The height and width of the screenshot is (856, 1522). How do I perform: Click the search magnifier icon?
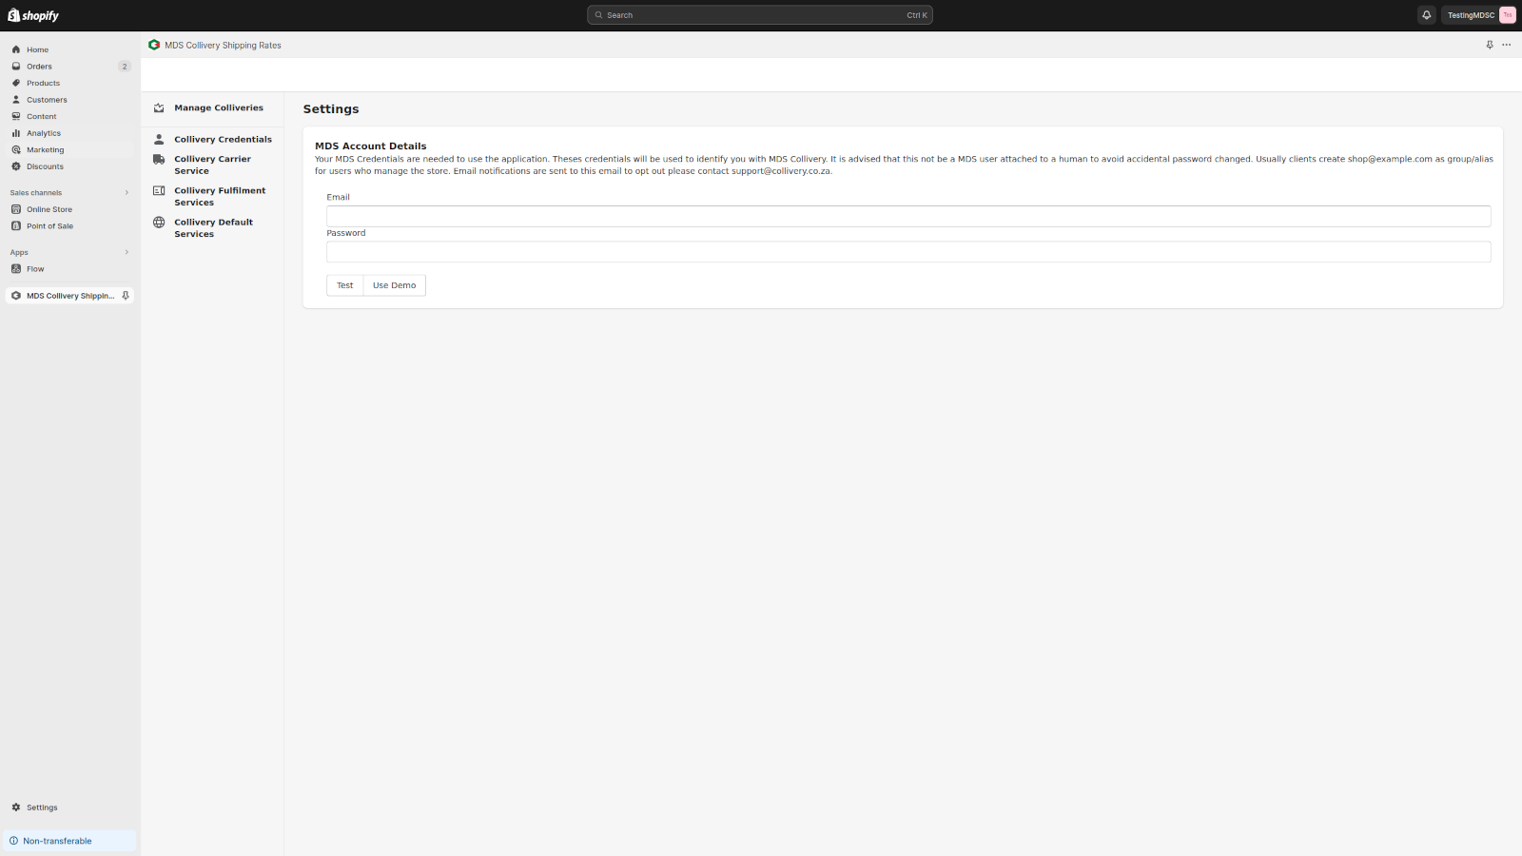[x=598, y=15]
